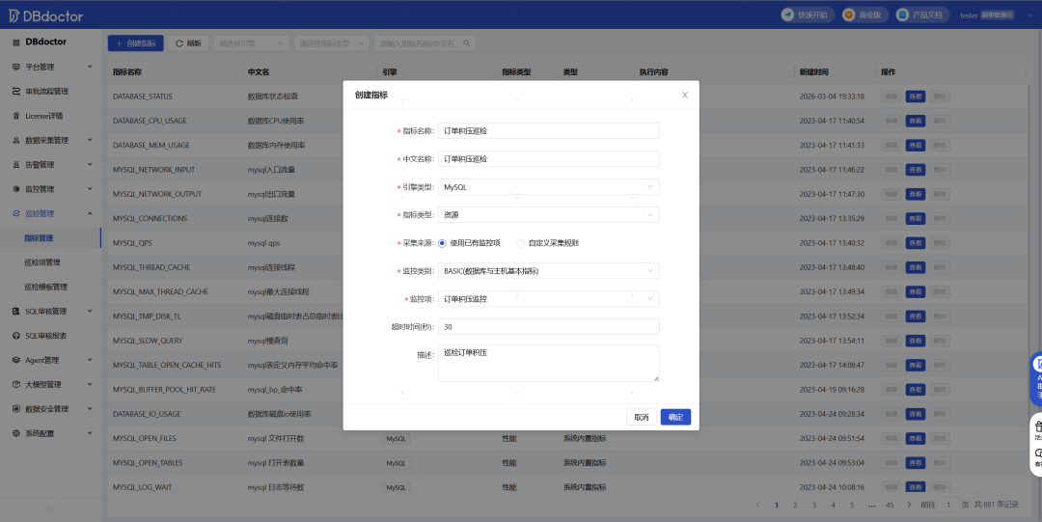Go to previous page arrow in pagination

757,505
